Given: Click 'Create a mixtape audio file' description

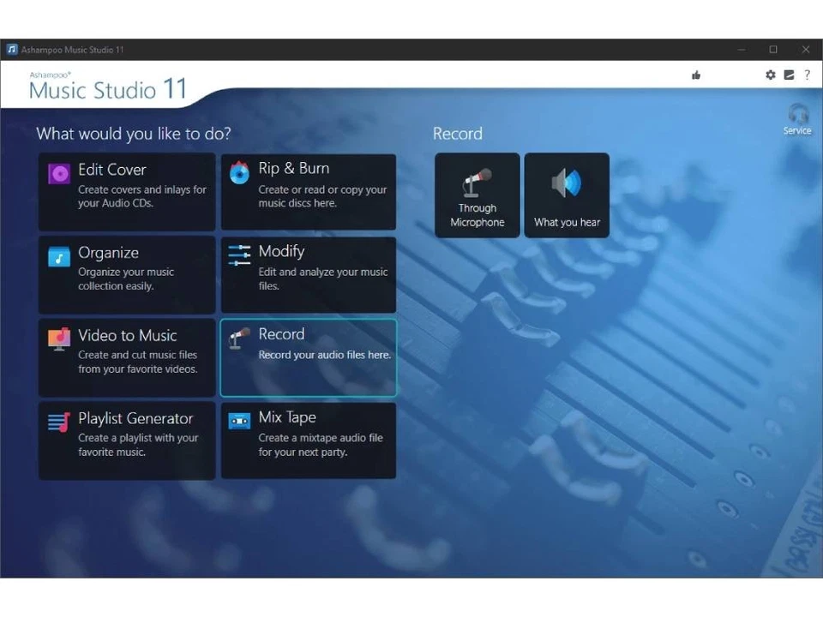Looking at the screenshot, I should point(320,445).
